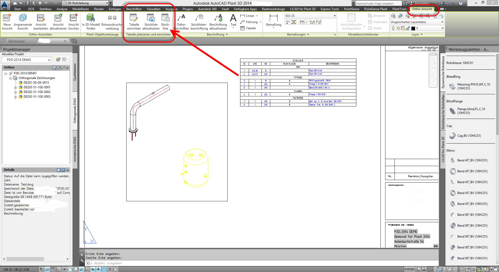The image size is (499, 272).
Task: Click In 3D-Modell finden
Action: click(x=91, y=22)
